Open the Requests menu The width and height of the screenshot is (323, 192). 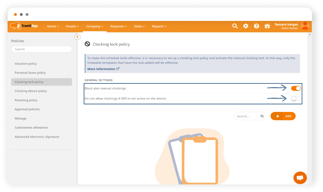tap(118, 26)
